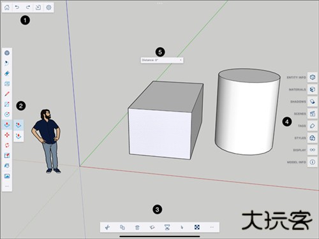Open the Entity Info panel
The width and height of the screenshot is (319, 239).
point(313,77)
